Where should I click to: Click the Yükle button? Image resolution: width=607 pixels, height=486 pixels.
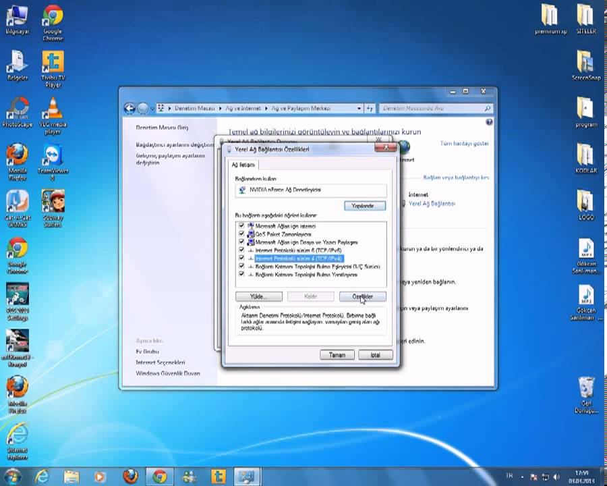click(258, 296)
